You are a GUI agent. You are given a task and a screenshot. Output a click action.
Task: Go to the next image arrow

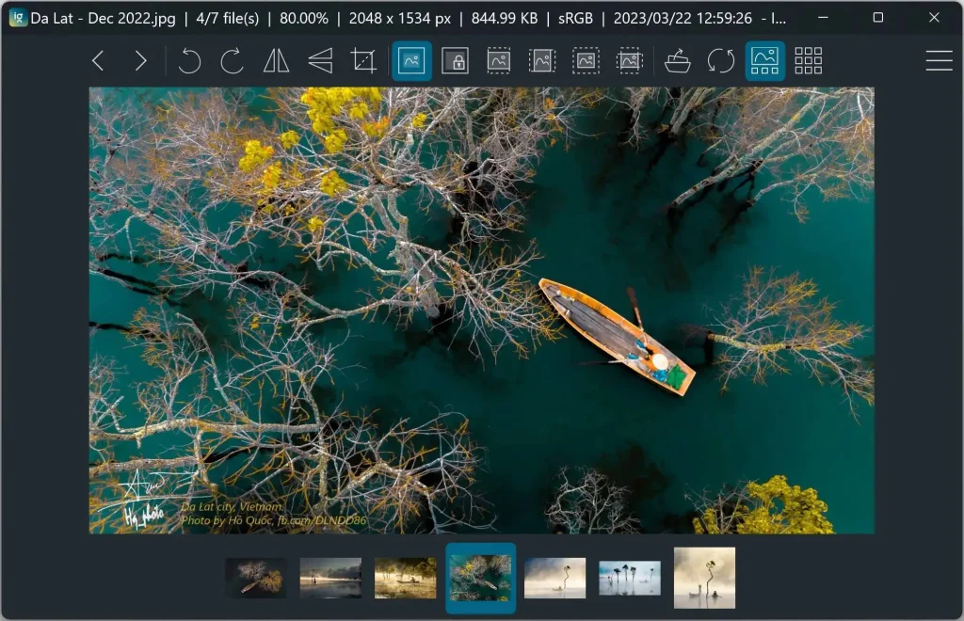pos(141,61)
